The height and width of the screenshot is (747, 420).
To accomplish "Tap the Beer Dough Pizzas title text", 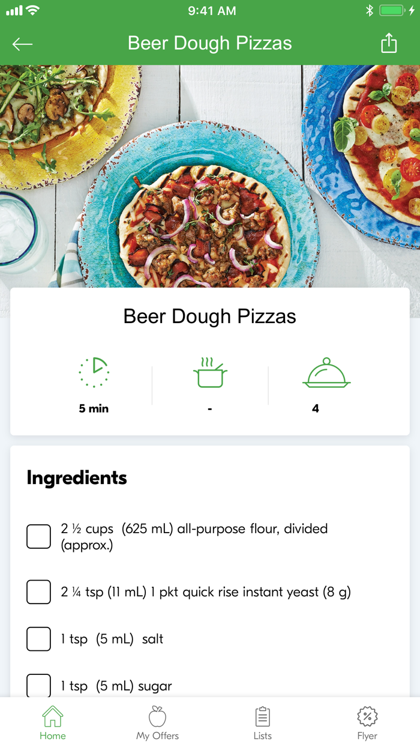I will 209,316.
